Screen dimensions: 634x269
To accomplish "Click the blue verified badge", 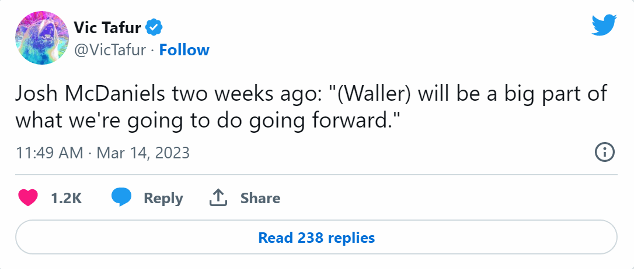I will tap(154, 26).
